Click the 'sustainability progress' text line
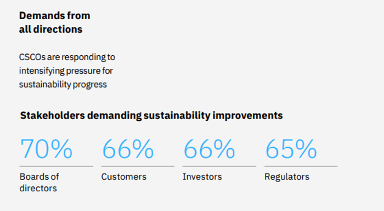 [x=63, y=84]
